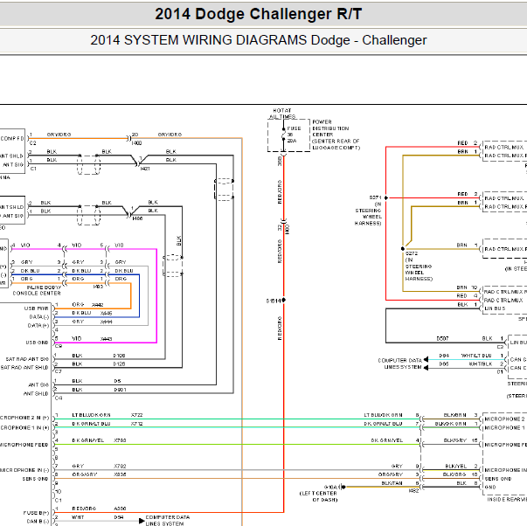527x526 pixels.
Task: Select the "BLK/TAN" wire color label
Action: coord(392,483)
